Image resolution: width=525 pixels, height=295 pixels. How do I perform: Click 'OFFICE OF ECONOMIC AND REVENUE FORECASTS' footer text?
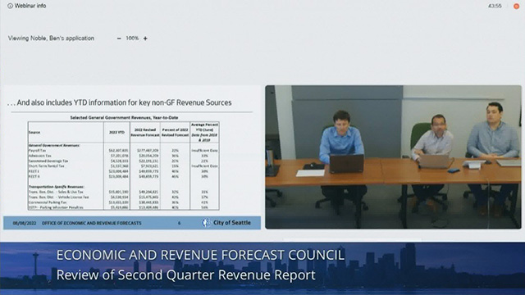91,223
